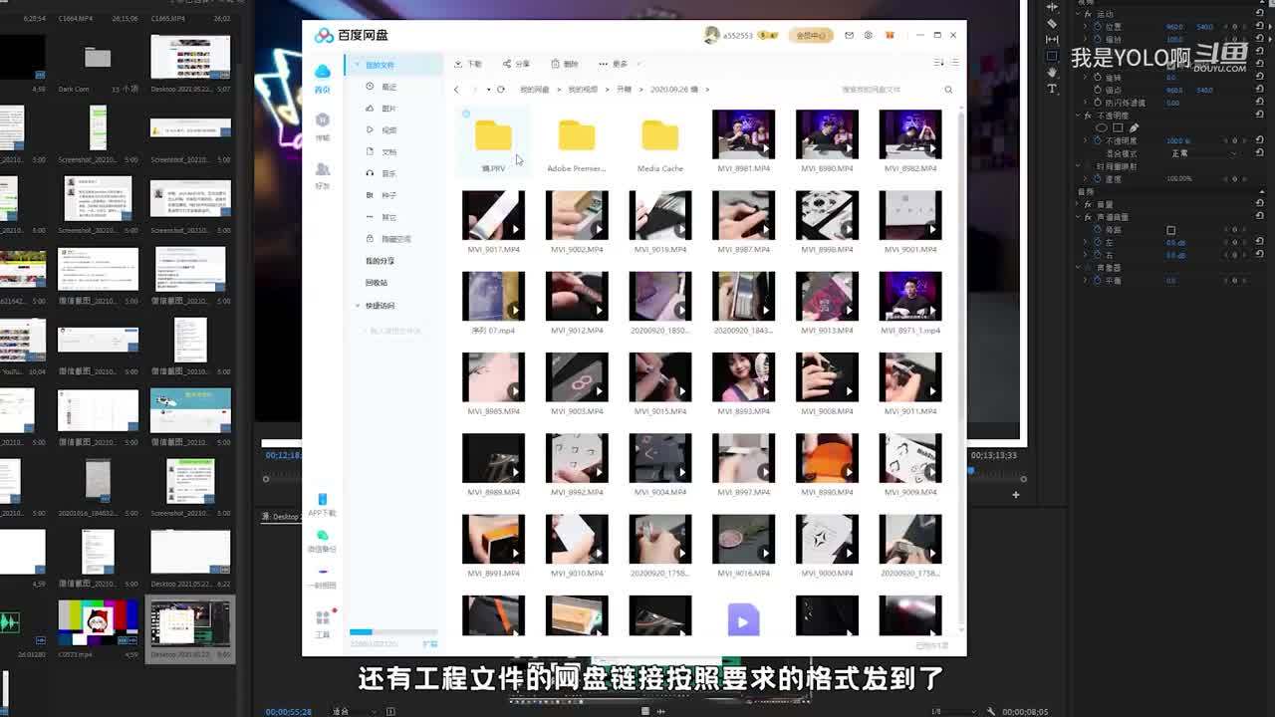Collapse the 快捷访问 section in sidebar
Screen dimensions: 1275x717
[x=358, y=306]
